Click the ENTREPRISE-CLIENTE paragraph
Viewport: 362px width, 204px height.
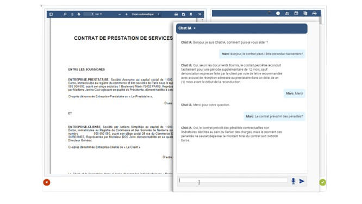click(120, 133)
